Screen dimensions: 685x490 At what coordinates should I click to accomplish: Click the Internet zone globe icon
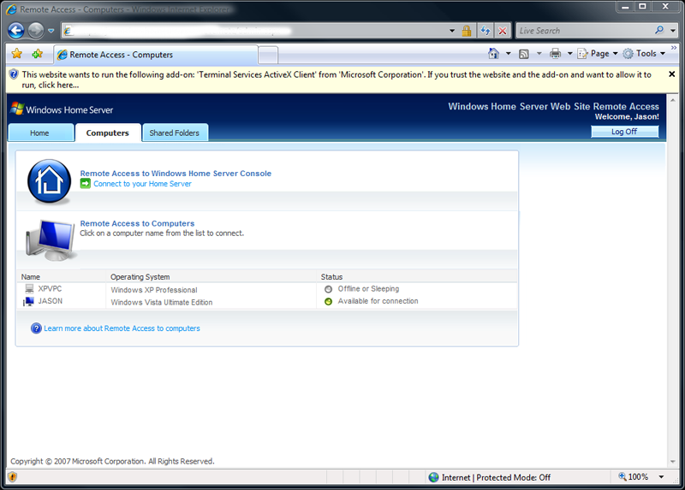pyautogui.click(x=434, y=477)
